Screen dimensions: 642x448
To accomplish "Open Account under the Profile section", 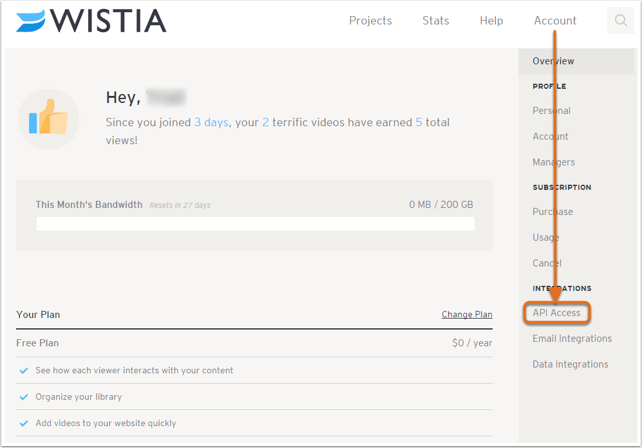I will [550, 136].
